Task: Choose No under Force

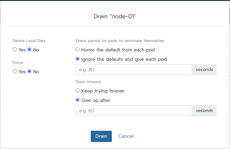Action: point(30,72)
